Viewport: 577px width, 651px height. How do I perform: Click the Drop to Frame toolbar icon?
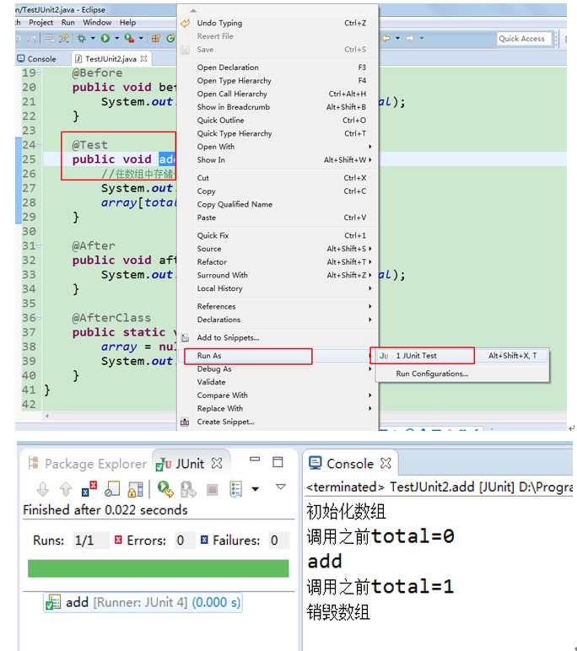[x=50, y=38]
